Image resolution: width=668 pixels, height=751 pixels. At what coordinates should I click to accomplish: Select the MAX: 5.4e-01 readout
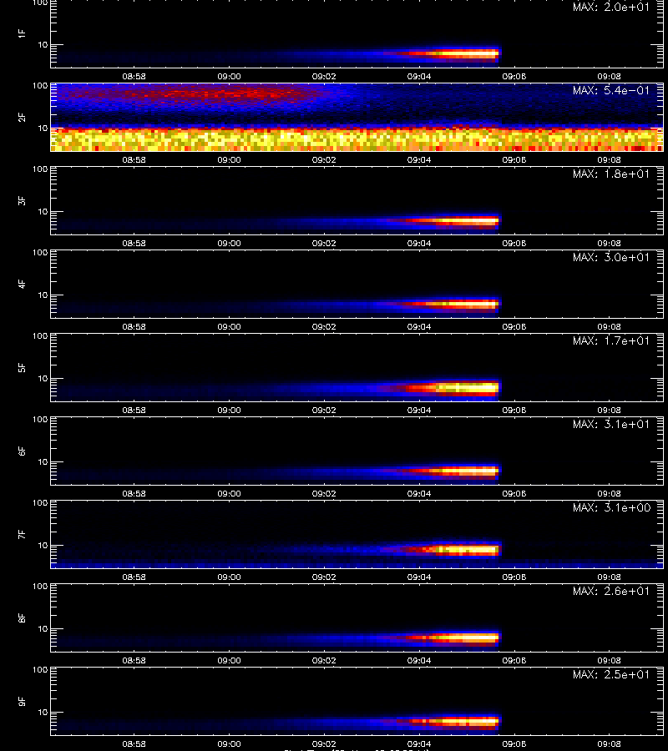pyautogui.click(x=611, y=90)
